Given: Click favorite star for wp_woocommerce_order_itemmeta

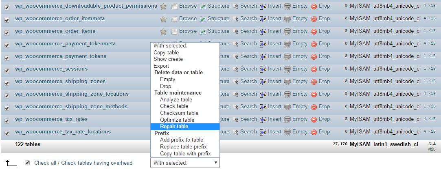Looking at the screenshot, I should point(163,19).
